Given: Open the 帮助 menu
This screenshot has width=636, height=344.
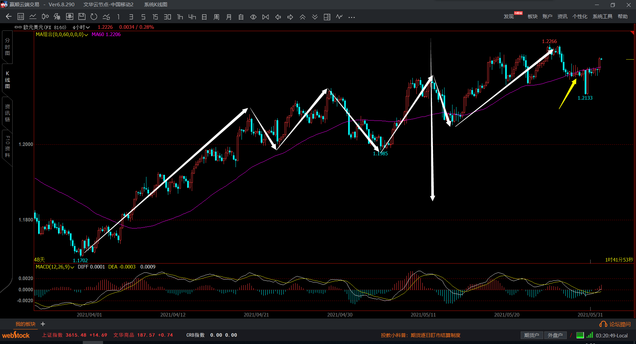Looking at the screenshot, I should tap(623, 17).
